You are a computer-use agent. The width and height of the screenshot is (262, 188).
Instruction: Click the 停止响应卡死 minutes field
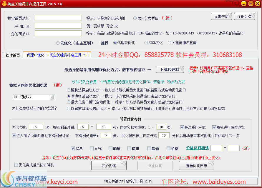pyautogui.click(x=164, y=135)
